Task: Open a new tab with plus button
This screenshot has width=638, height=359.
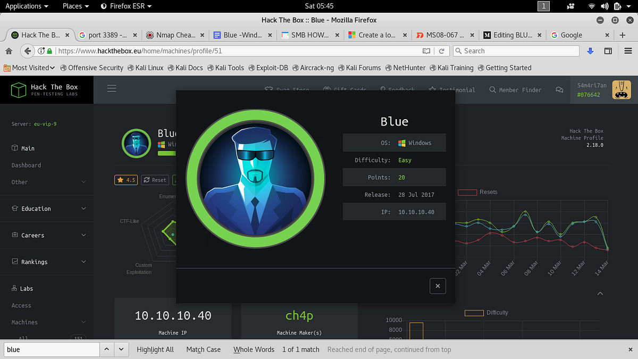Action: [x=623, y=35]
